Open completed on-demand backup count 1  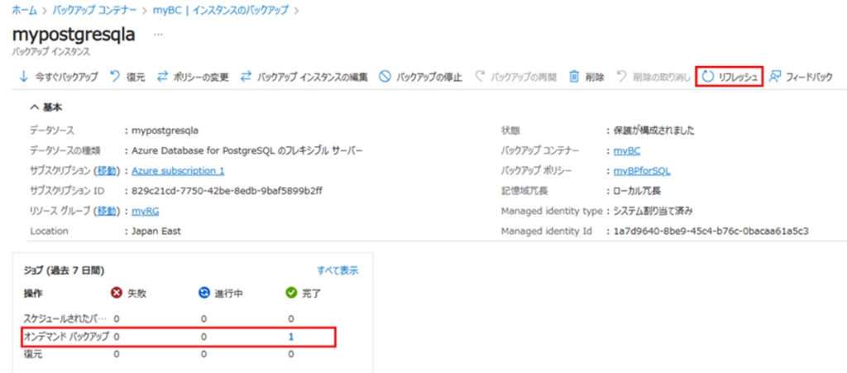click(291, 337)
